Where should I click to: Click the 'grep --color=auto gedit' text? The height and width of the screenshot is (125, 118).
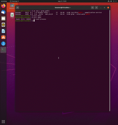[80, 14]
